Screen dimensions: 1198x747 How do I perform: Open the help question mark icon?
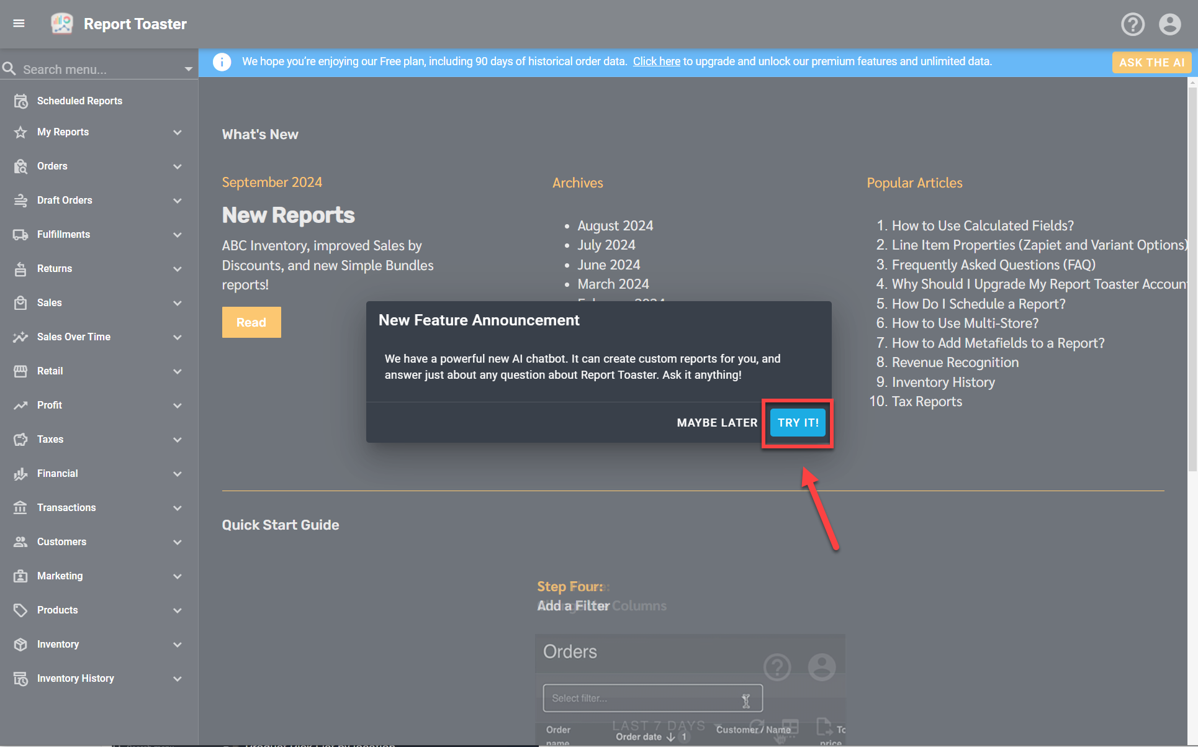coord(1133,24)
